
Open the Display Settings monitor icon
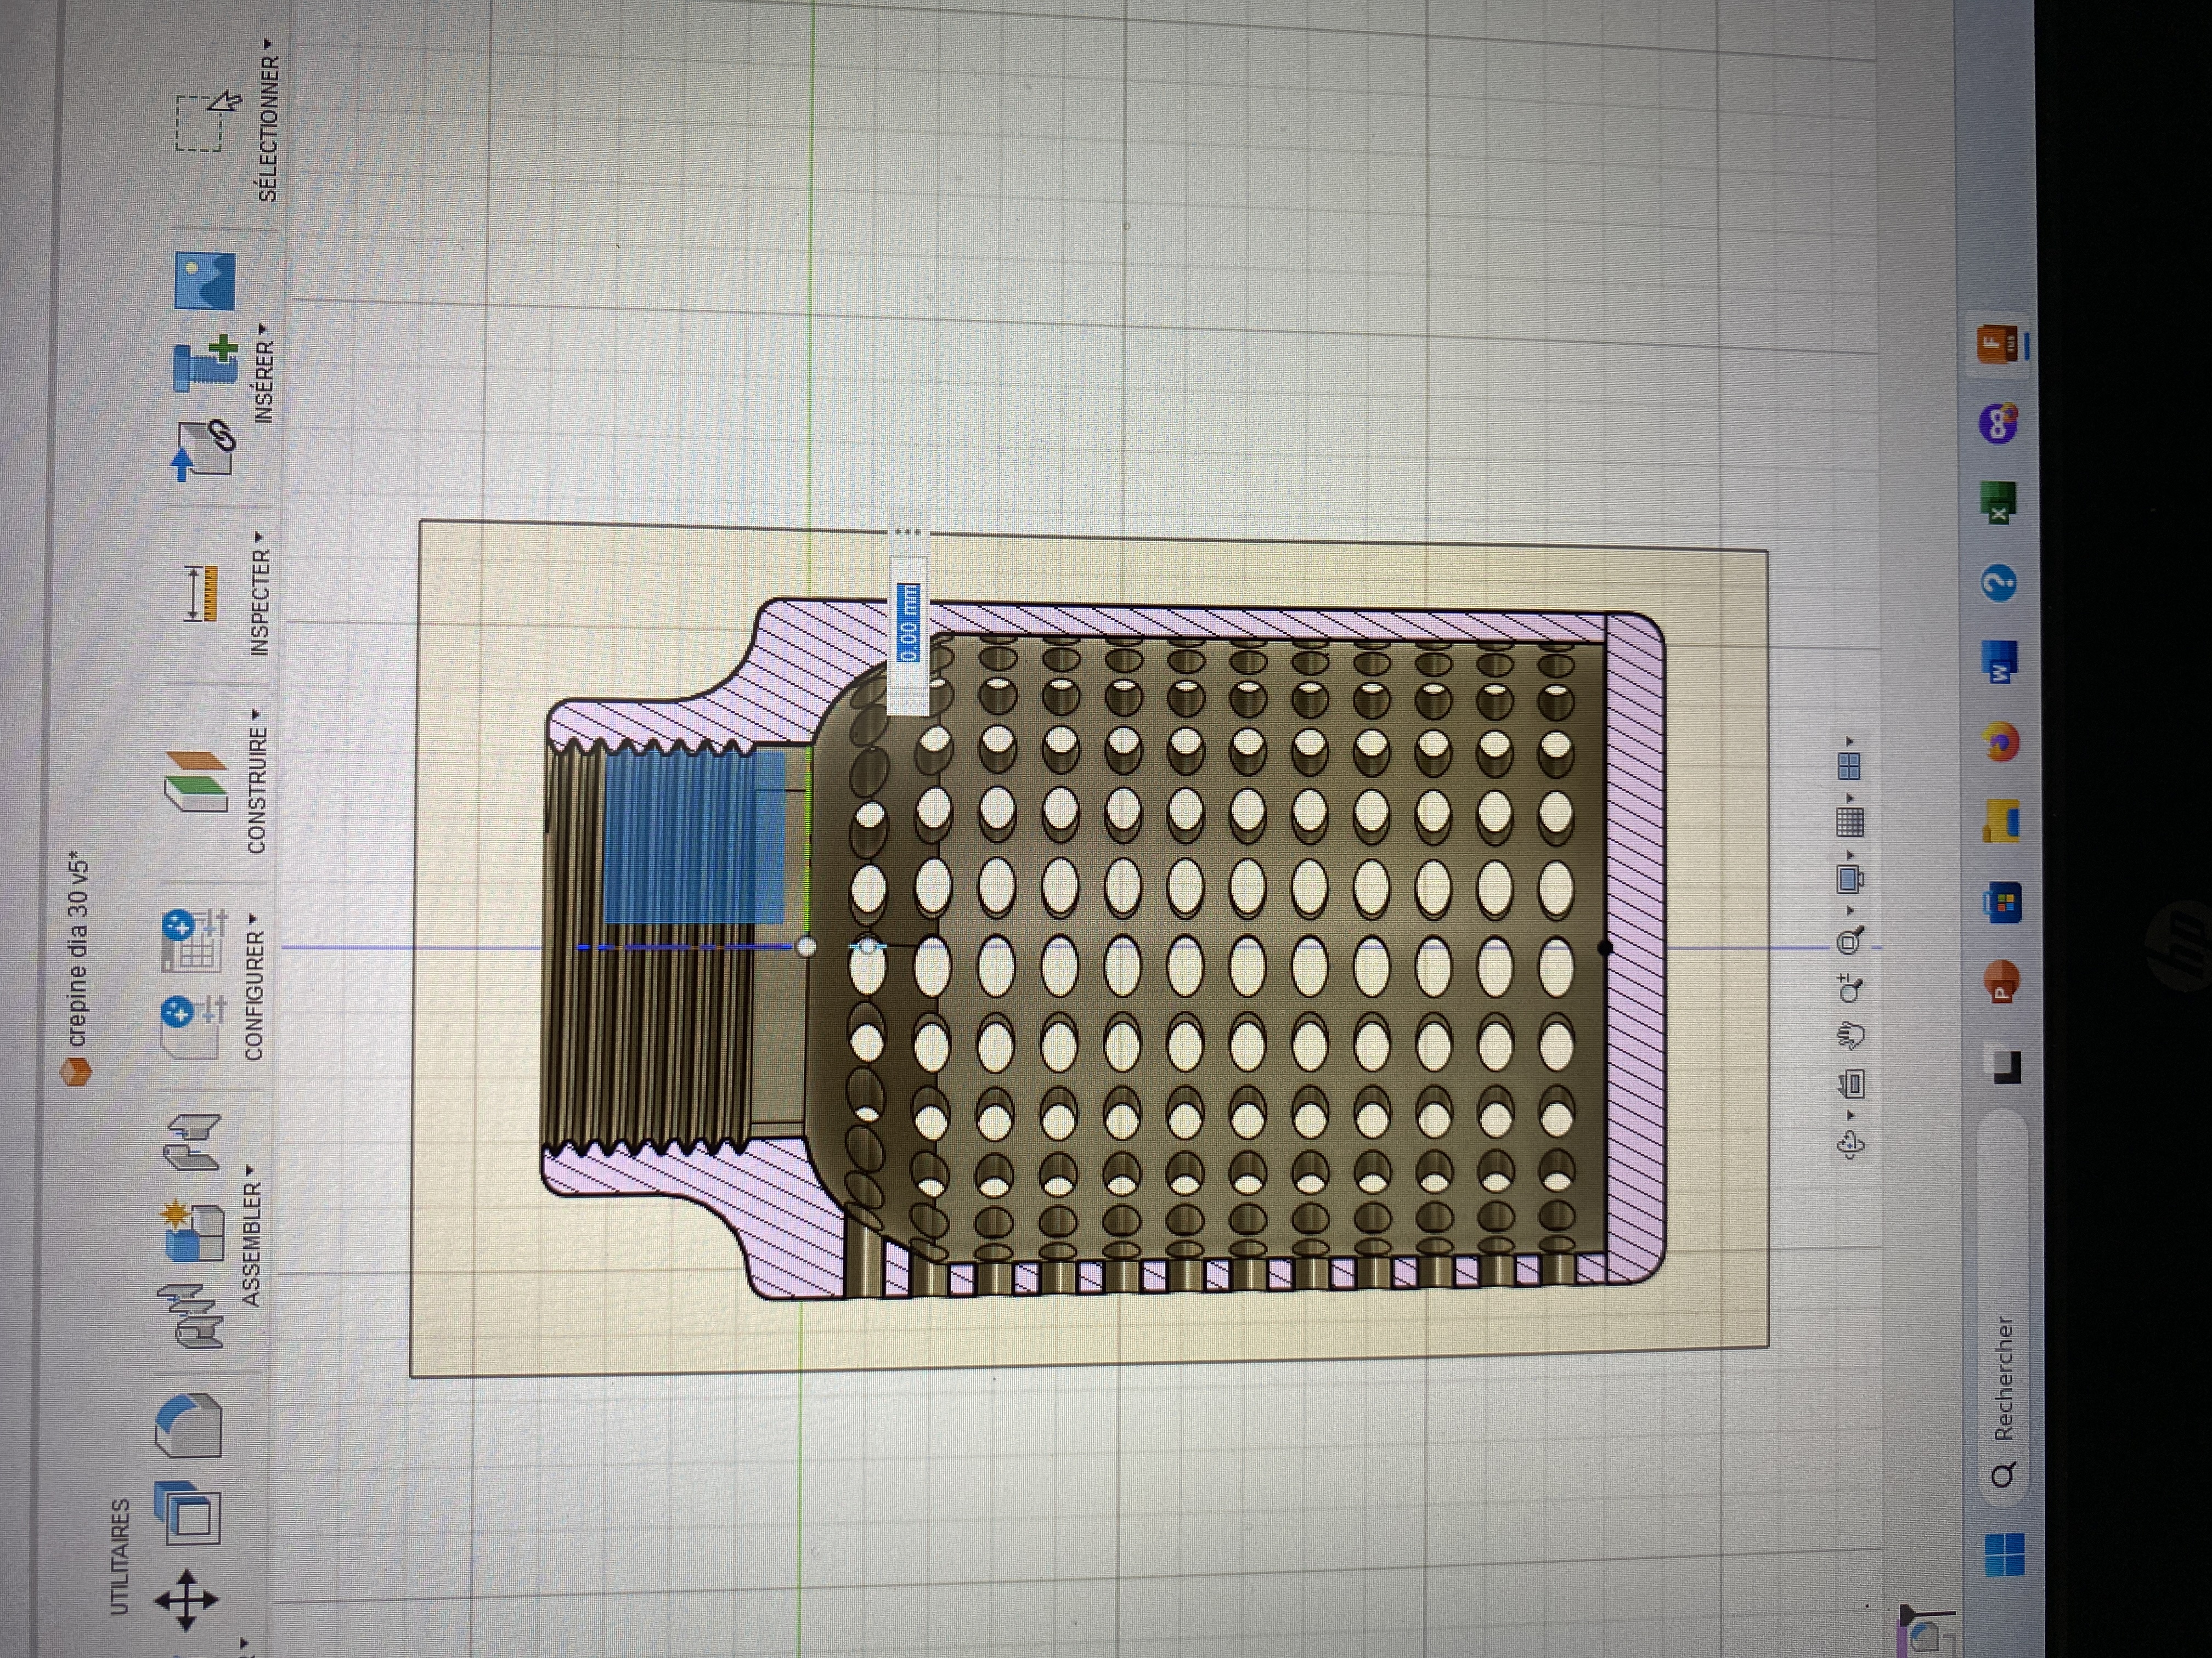tap(1850, 878)
